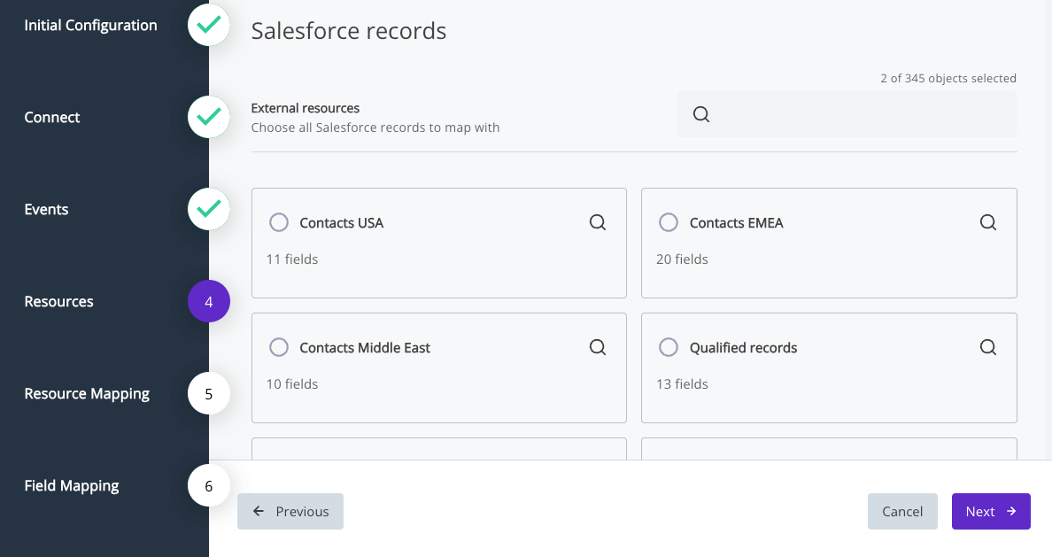Viewport: 1052px width, 557px height.
Task: Open preview magnifier on Contacts EMEA card
Action: [x=987, y=222]
